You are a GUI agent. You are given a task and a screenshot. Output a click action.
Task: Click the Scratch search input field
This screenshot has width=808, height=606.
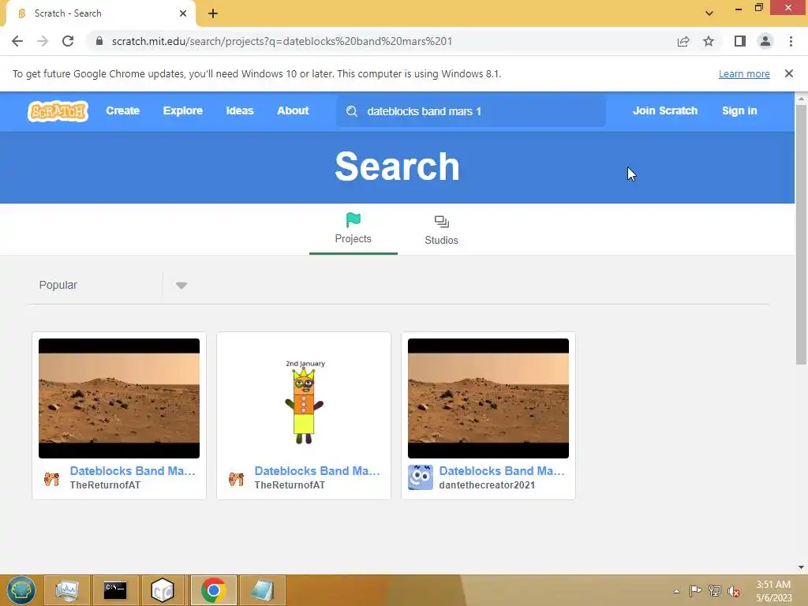click(x=471, y=111)
